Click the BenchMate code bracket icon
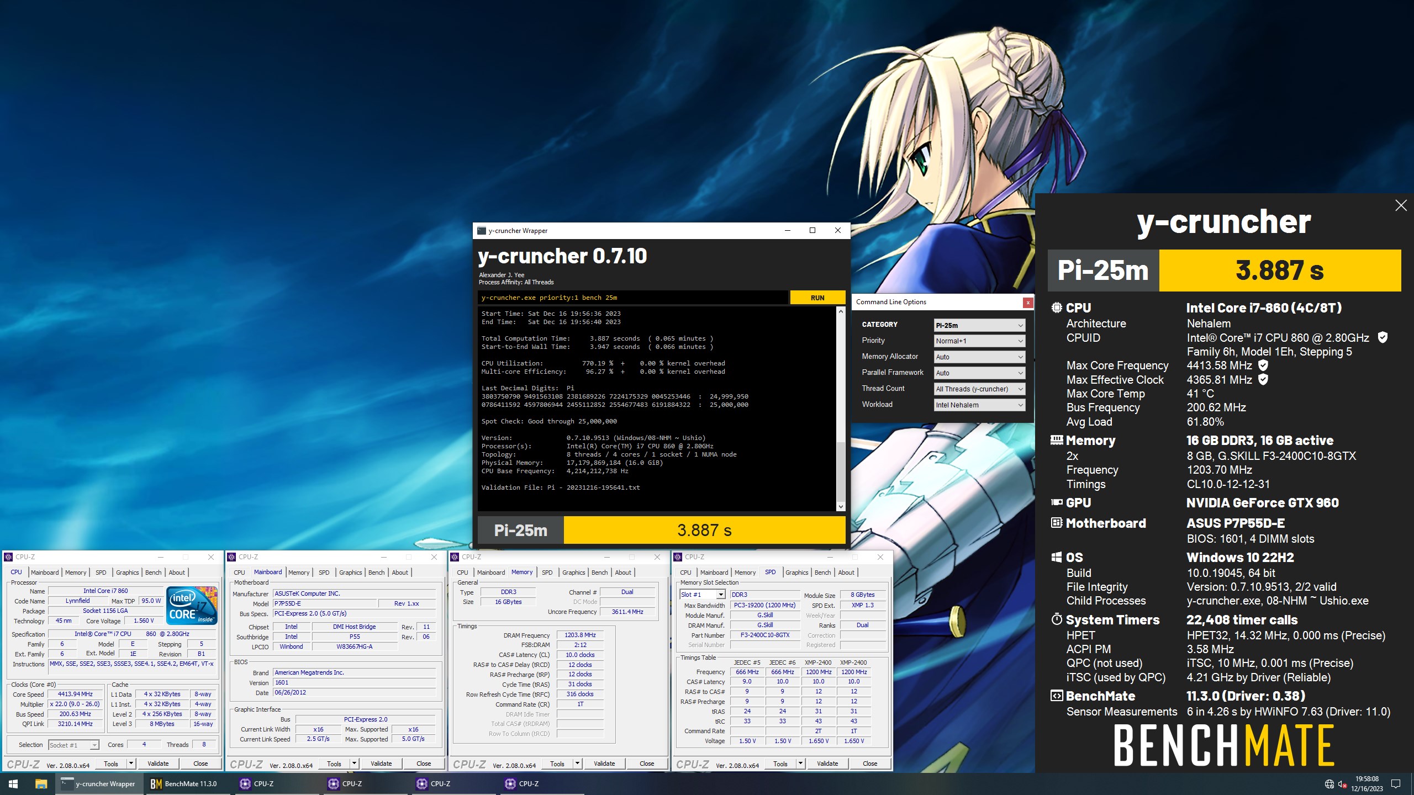Screen dimensions: 1414x795 coord(1057,696)
